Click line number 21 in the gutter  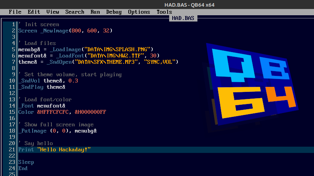(12, 150)
